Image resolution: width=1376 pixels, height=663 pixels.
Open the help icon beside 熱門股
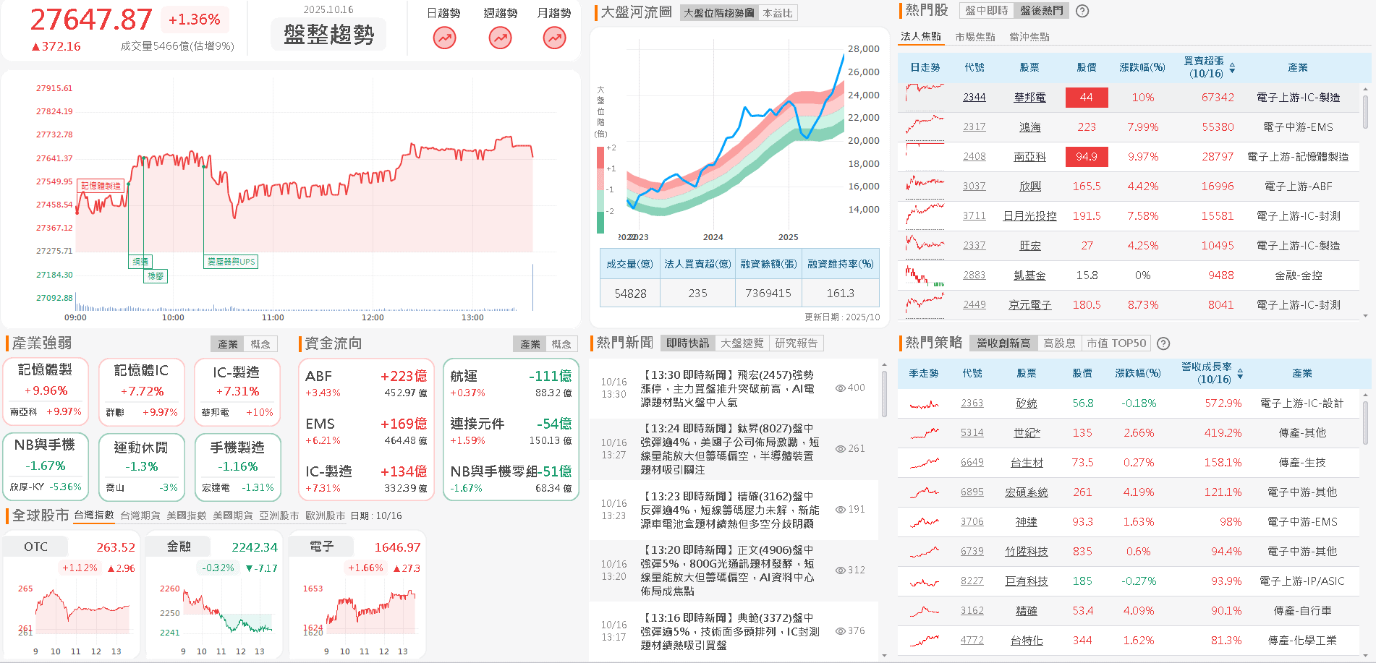click(1082, 11)
